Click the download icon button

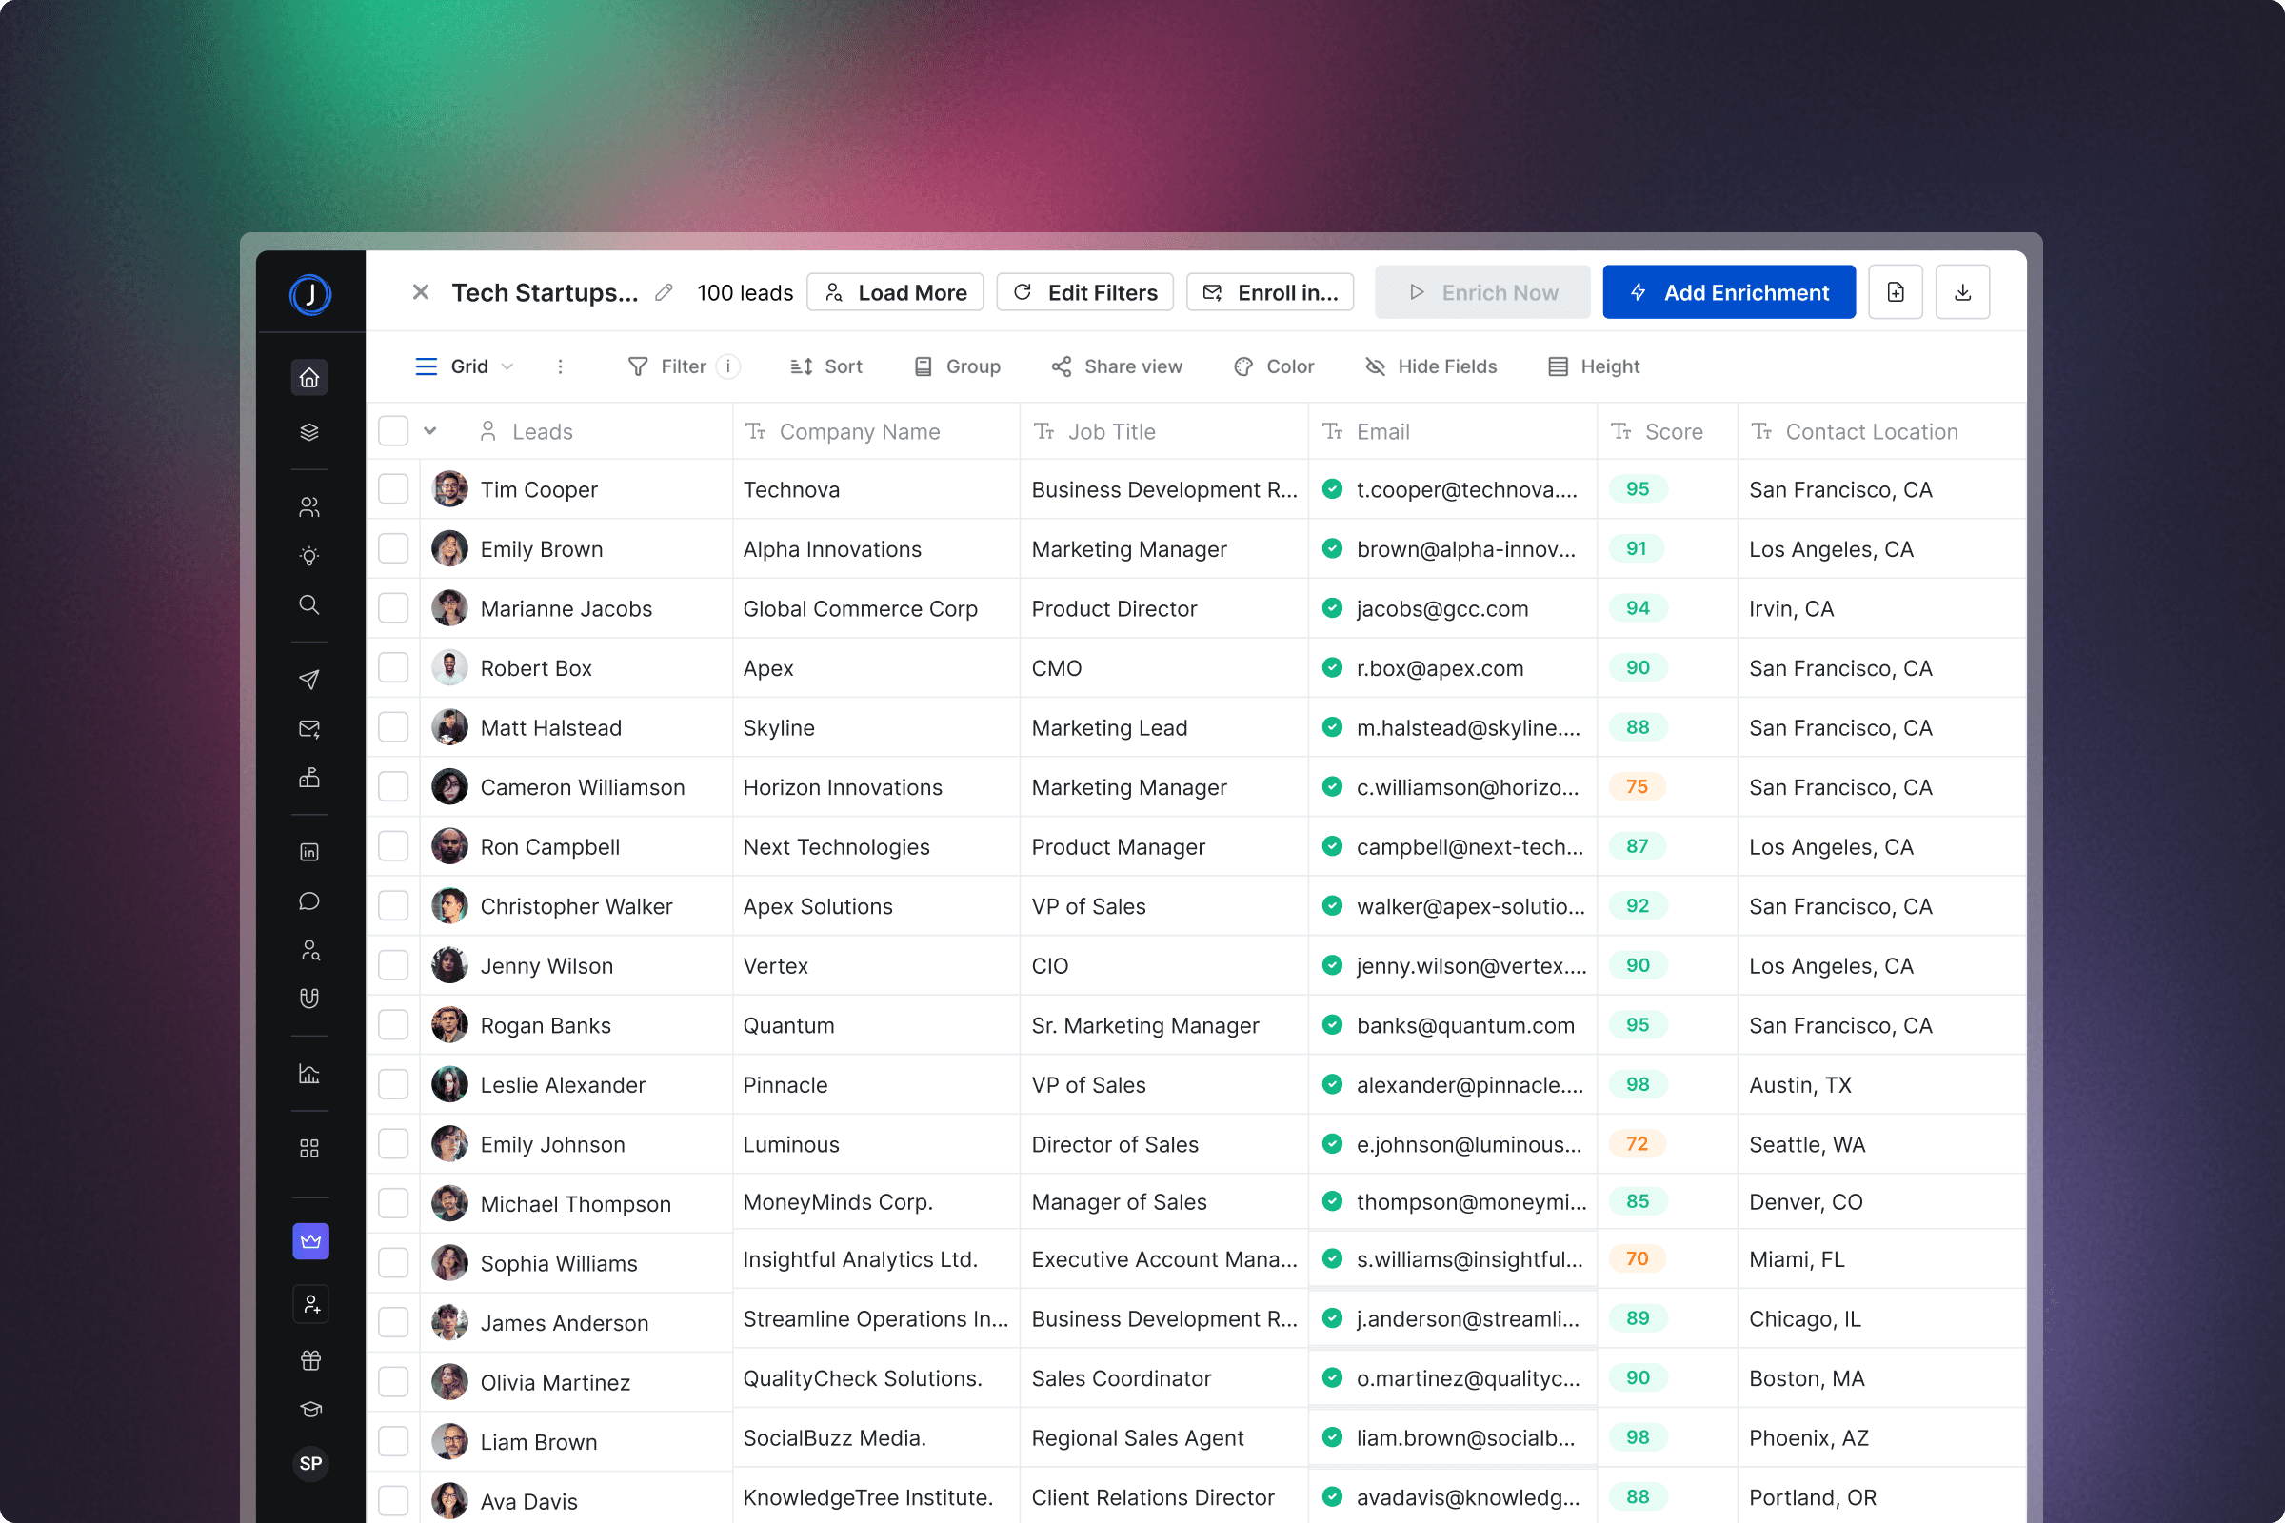[x=1961, y=292]
